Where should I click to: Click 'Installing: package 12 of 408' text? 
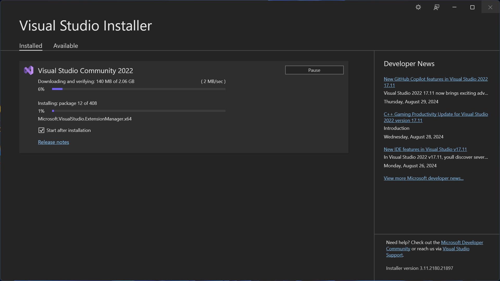pyautogui.click(x=67, y=103)
